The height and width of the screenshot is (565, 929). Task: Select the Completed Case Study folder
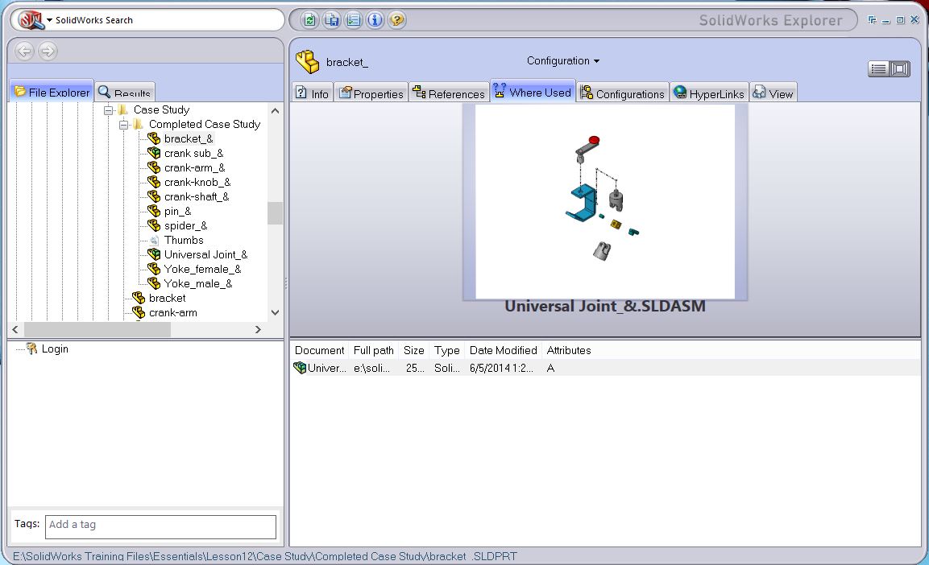[205, 124]
